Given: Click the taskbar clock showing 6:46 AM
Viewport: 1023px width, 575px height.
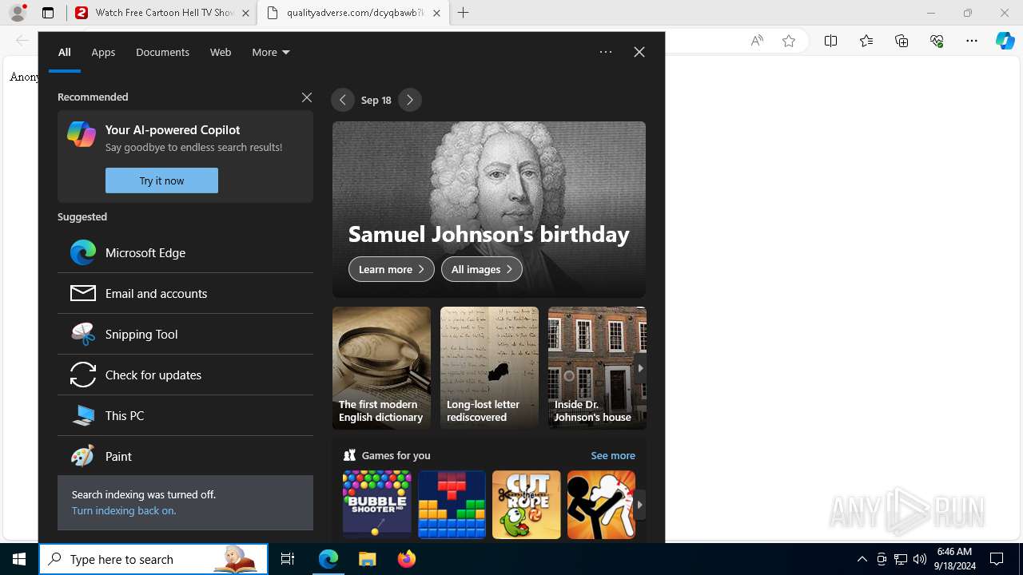Looking at the screenshot, I should tap(954, 559).
